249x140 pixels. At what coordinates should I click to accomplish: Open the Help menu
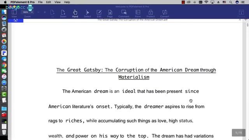click(x=67, y=2)
